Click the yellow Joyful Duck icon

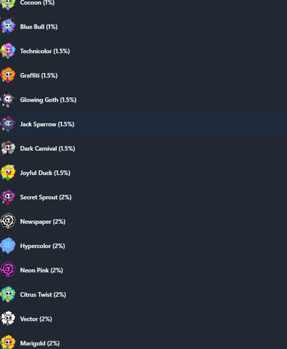[8, 172]
